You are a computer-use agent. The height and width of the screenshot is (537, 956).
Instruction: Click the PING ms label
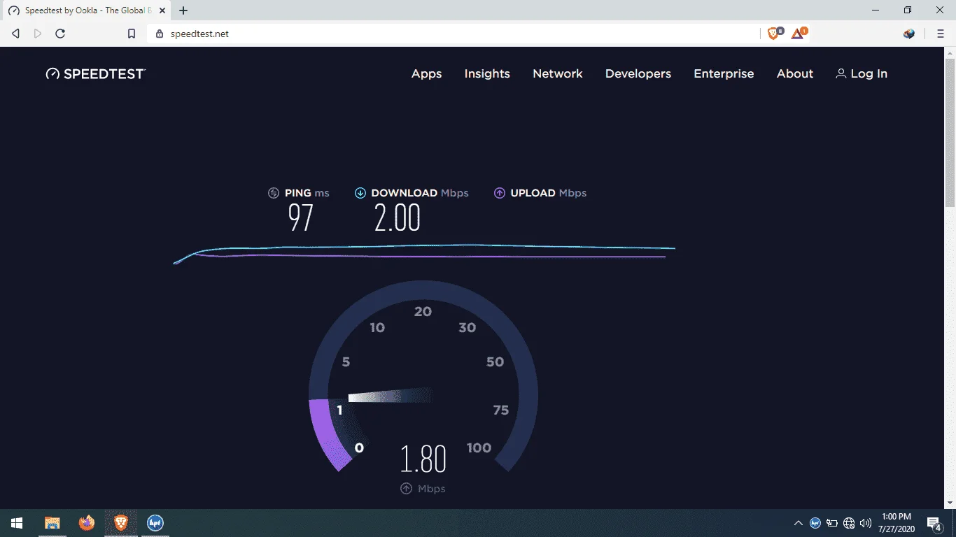tap(307, 193)
